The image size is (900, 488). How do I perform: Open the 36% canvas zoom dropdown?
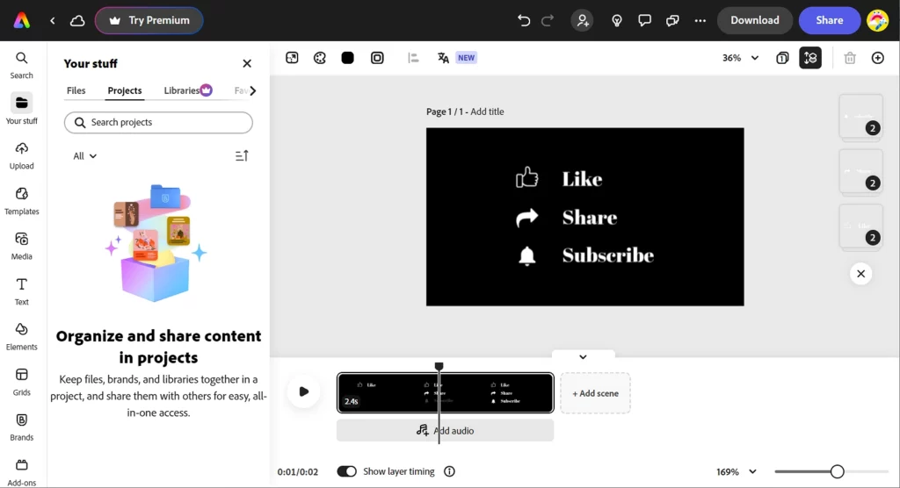(740, 58)
